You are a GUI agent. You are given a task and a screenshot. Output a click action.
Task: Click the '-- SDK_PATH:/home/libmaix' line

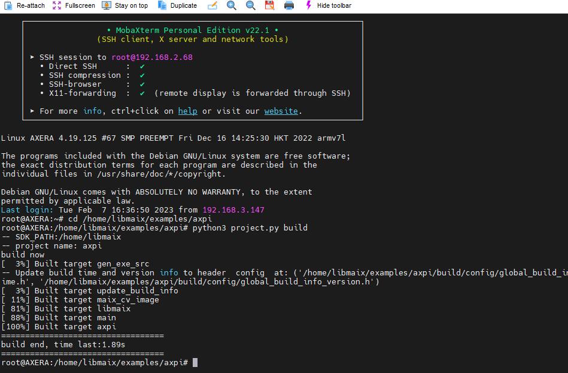pos(61,237)
